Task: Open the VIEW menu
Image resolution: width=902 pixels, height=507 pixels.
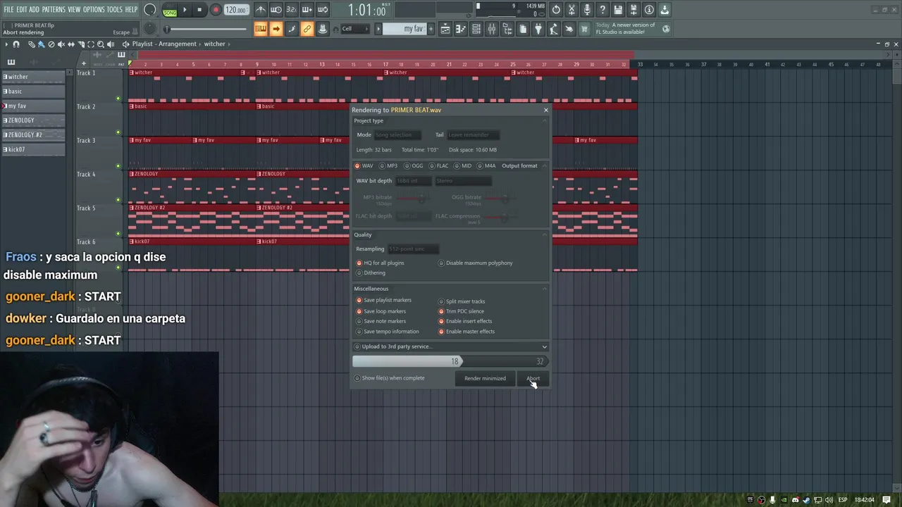Action: pos(74,10)
